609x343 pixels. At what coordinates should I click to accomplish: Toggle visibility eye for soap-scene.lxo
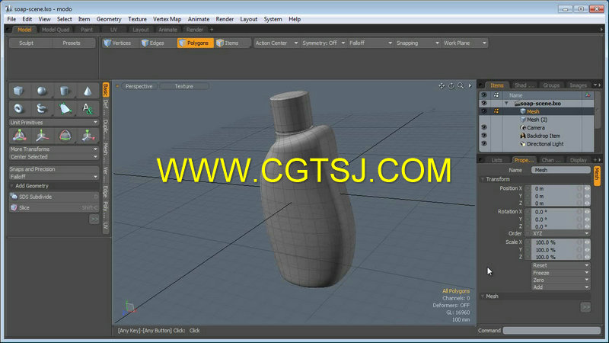coord(484,103)
